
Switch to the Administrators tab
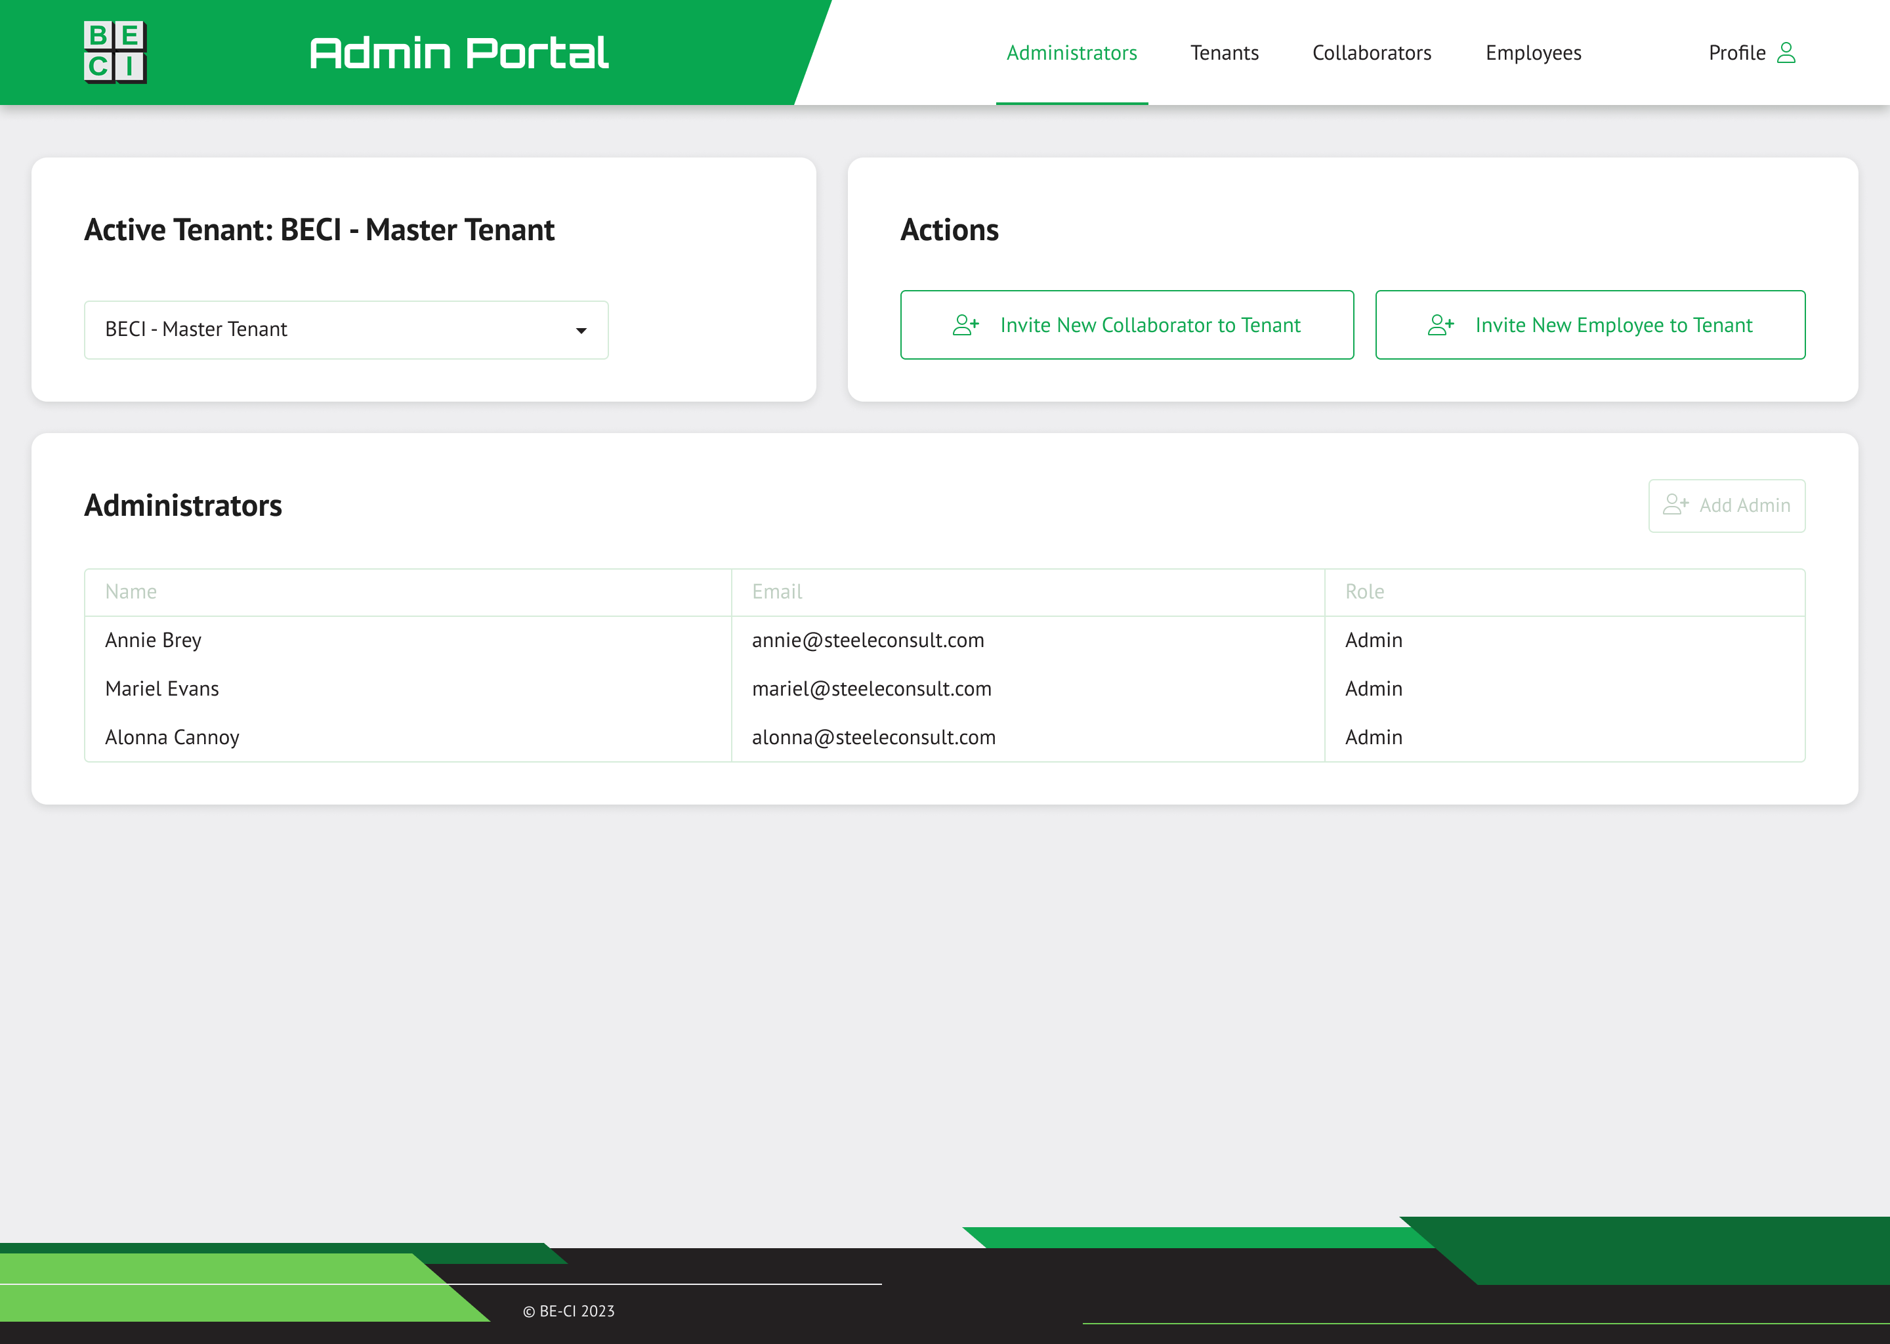pyautogui.click(x=1071, y=53)
